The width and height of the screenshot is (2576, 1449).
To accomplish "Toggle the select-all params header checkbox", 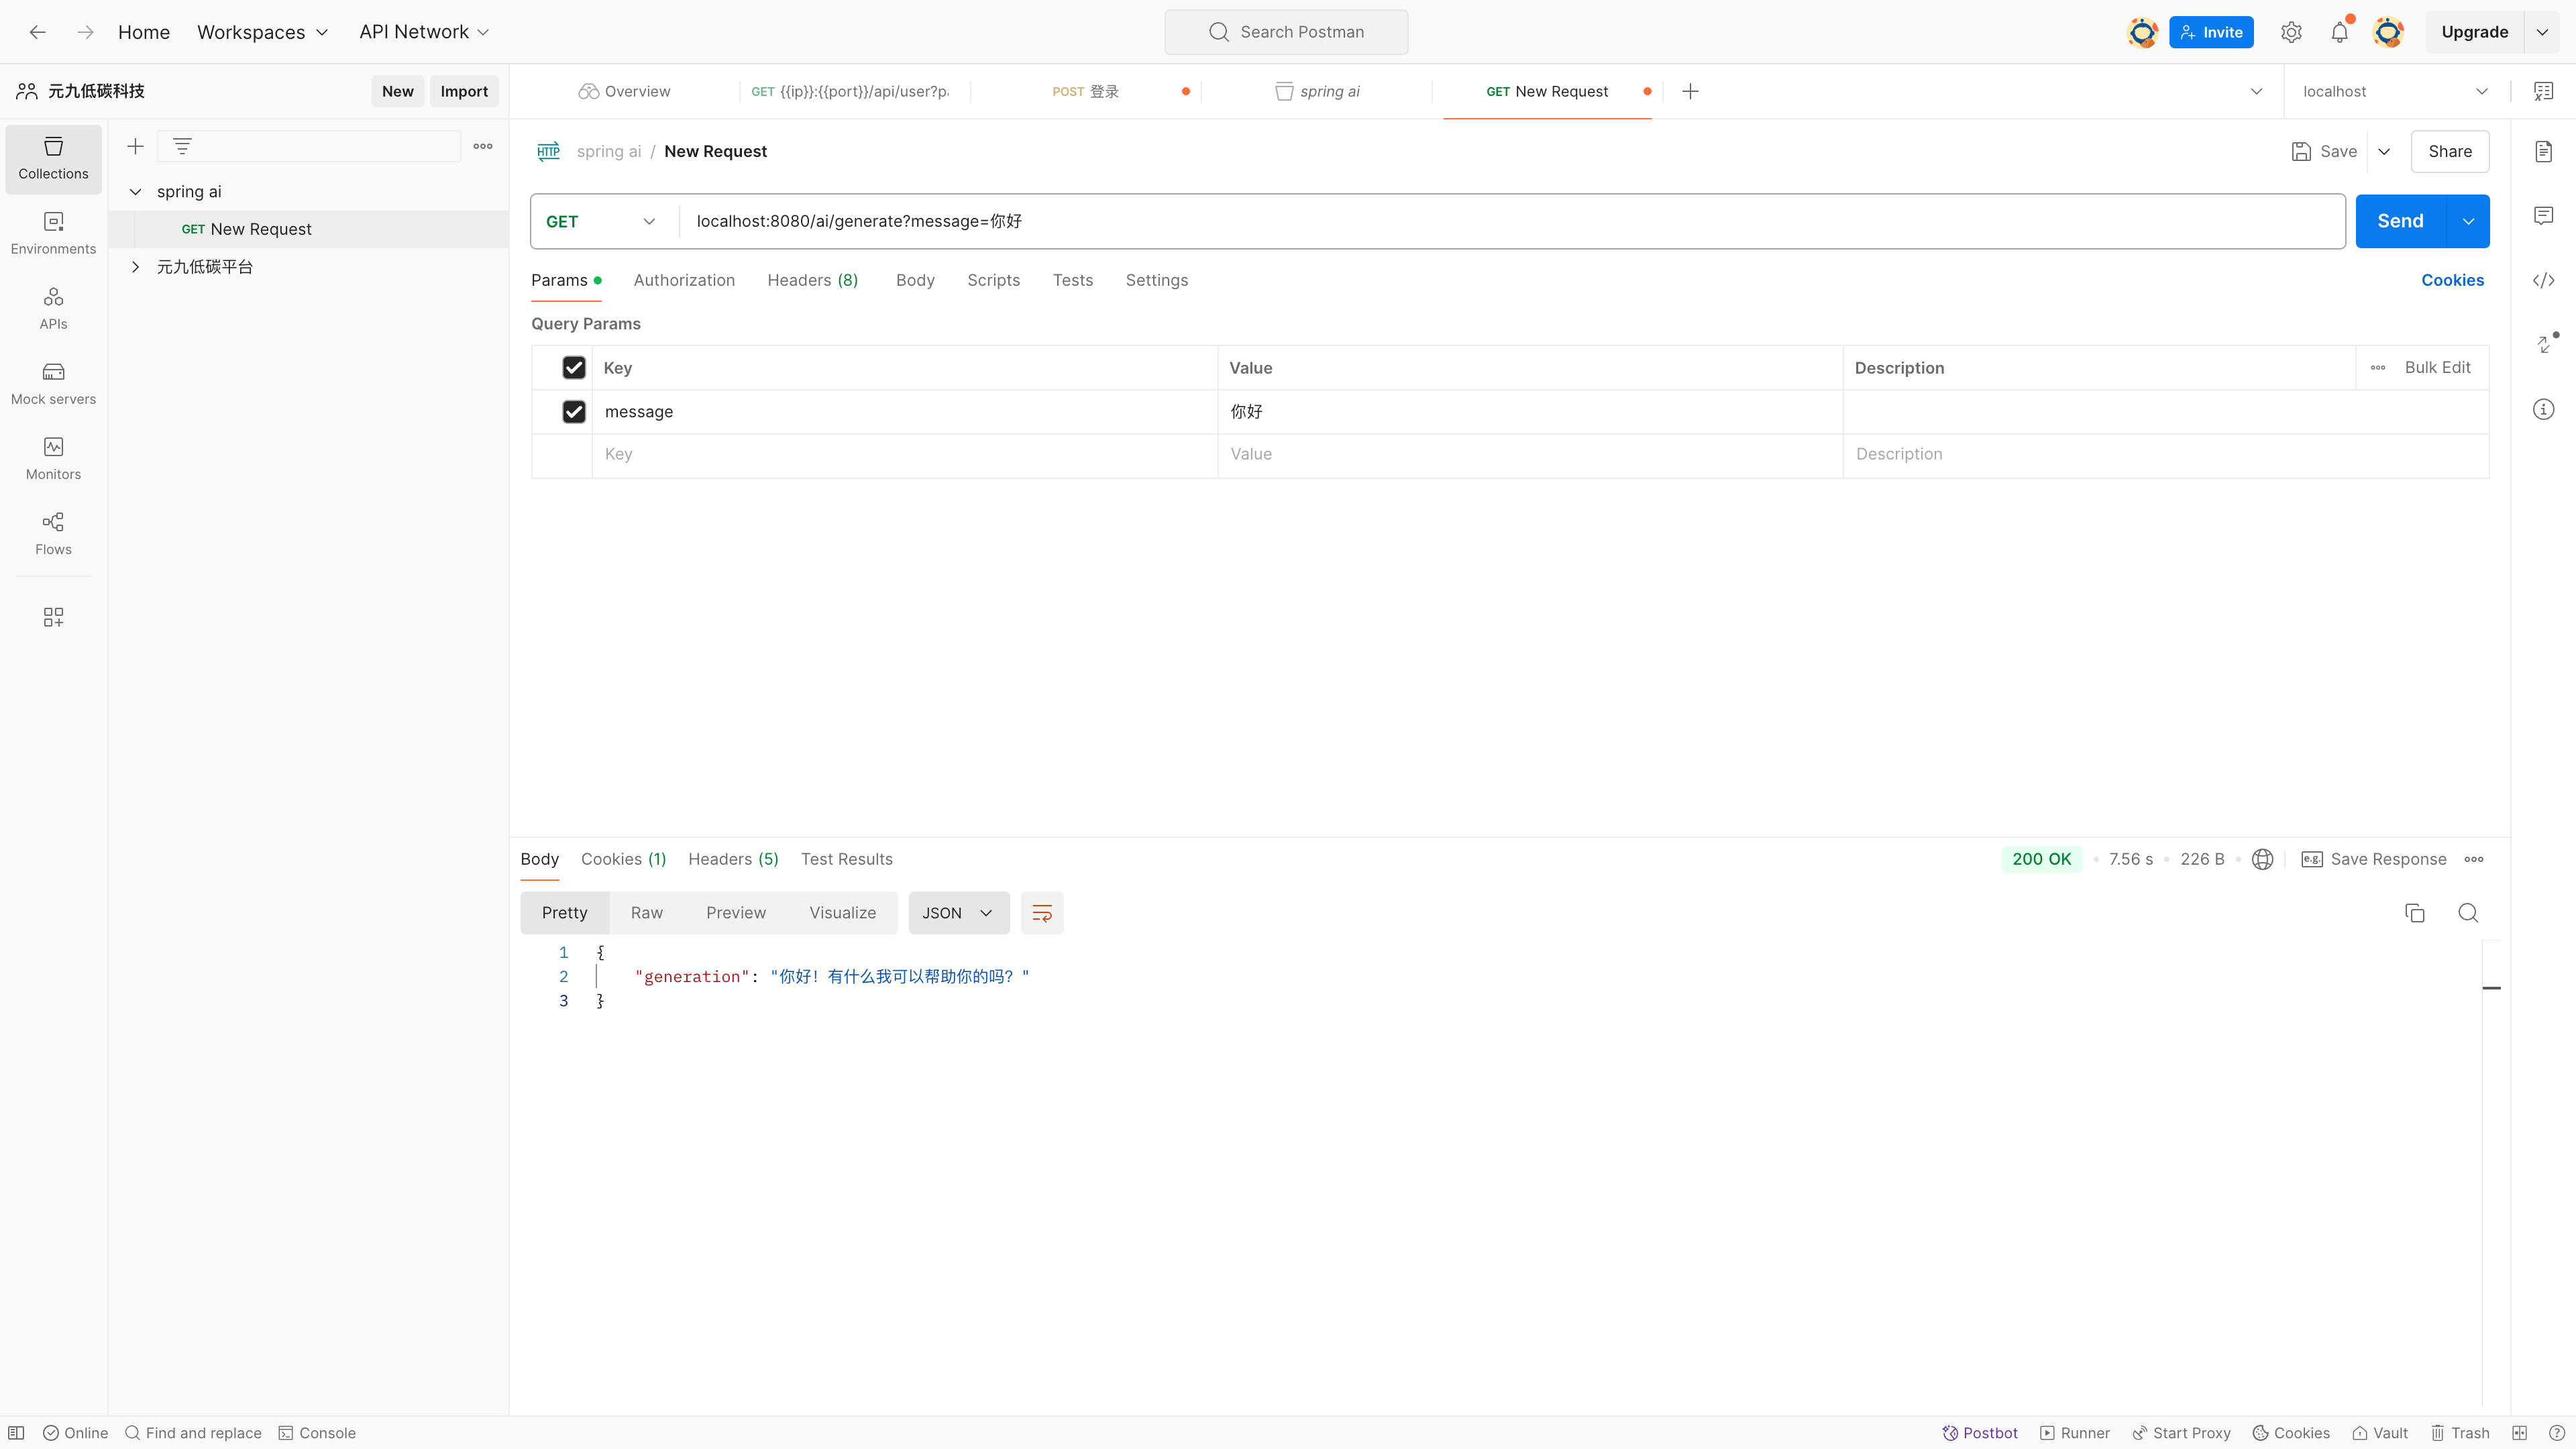I will [573, 368].
